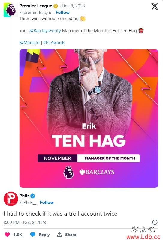Screen dimensions: 163x240
Task: Open the Dec 8, 2023 post date
Action: [73, 6]
